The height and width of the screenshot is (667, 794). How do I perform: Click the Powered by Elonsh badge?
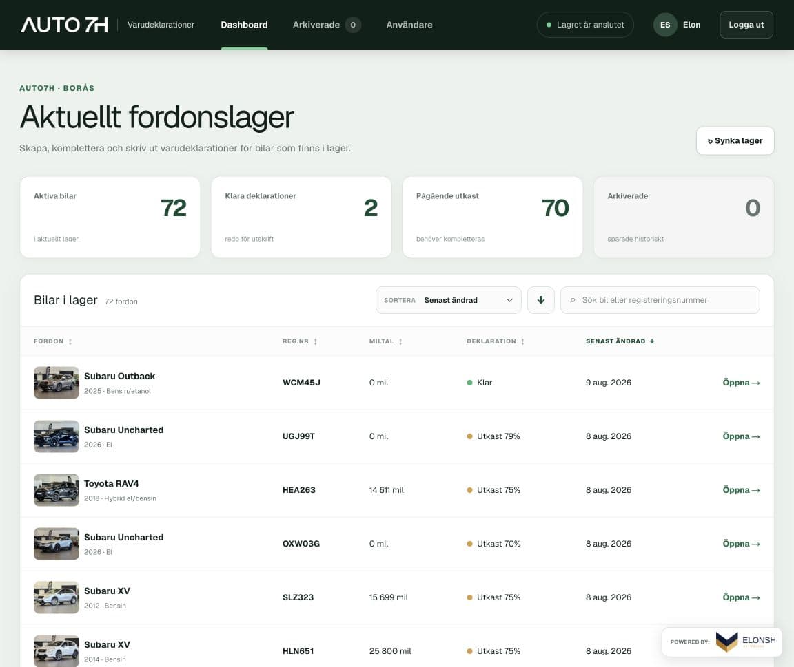(722, 642)
